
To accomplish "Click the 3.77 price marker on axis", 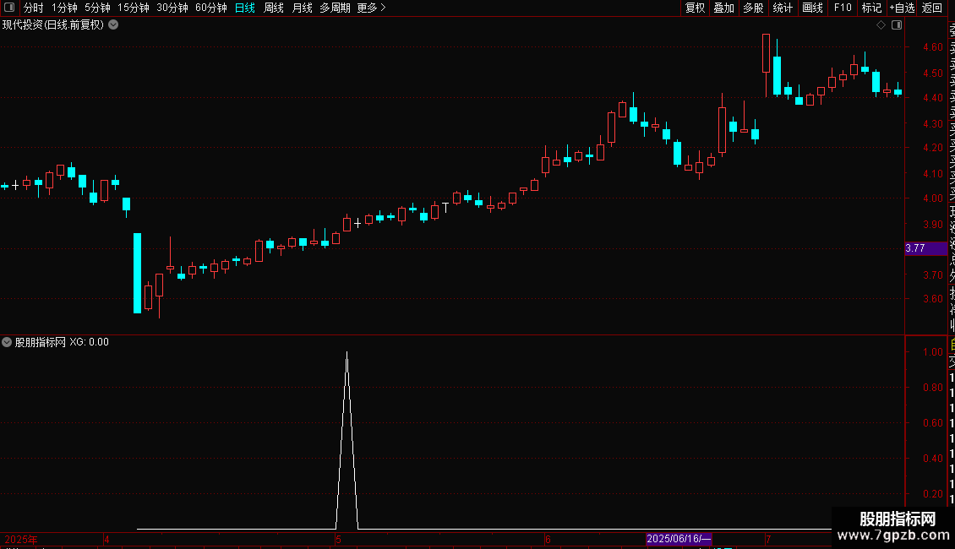I will click(x=926, y=248).
